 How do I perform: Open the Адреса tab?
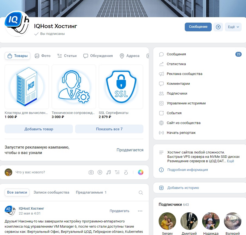(130, 56)
